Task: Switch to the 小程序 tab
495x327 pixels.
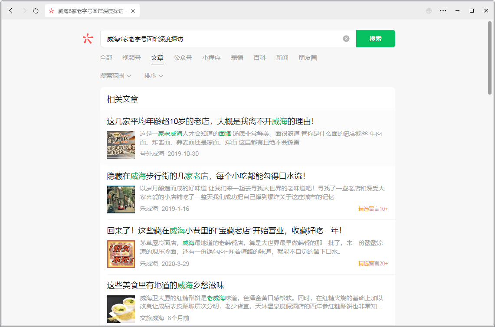Action: coord(212,58)
